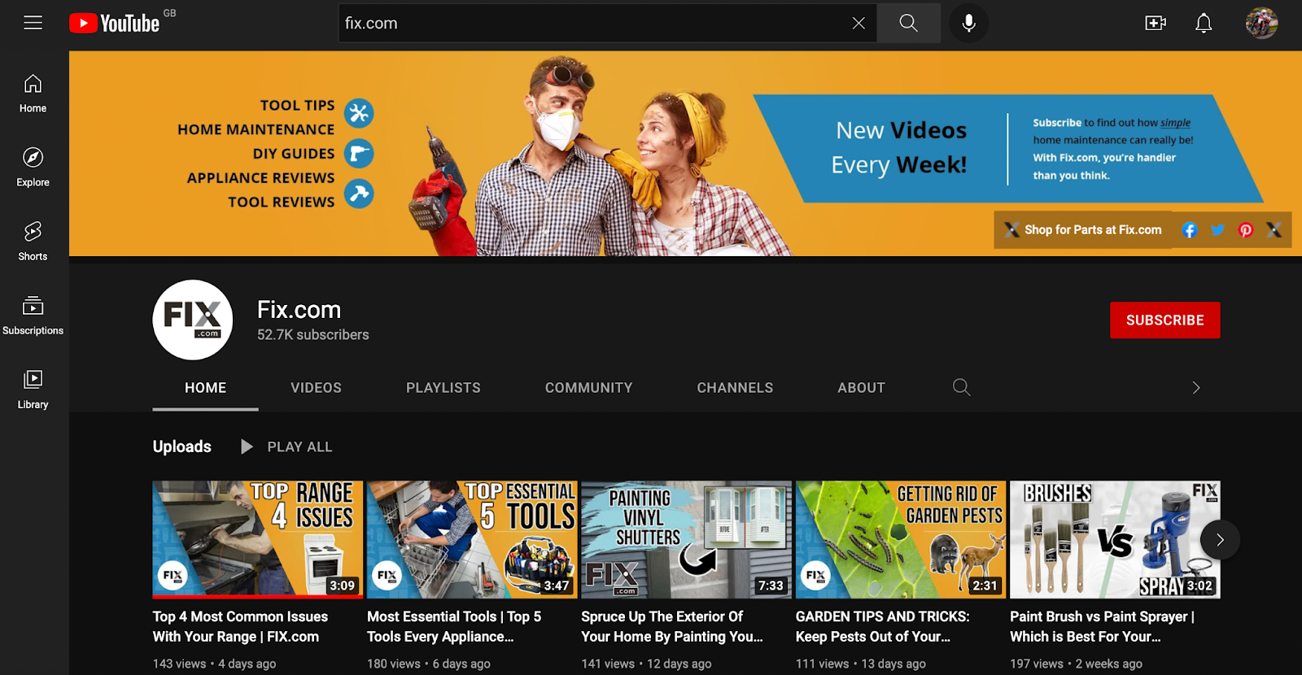Open the notifications bell
The width and height of the screenshot is (1302, 675).
(x=1204, y=23)
